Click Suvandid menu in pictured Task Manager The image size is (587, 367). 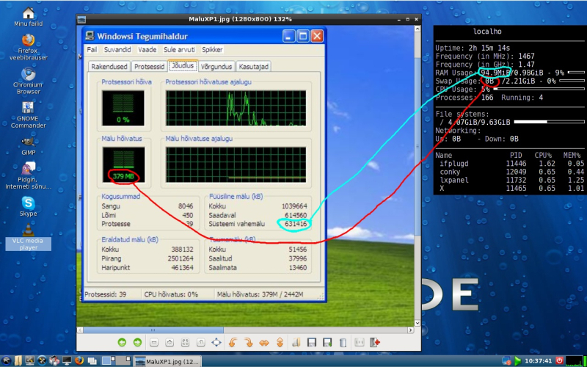(117, 49)
